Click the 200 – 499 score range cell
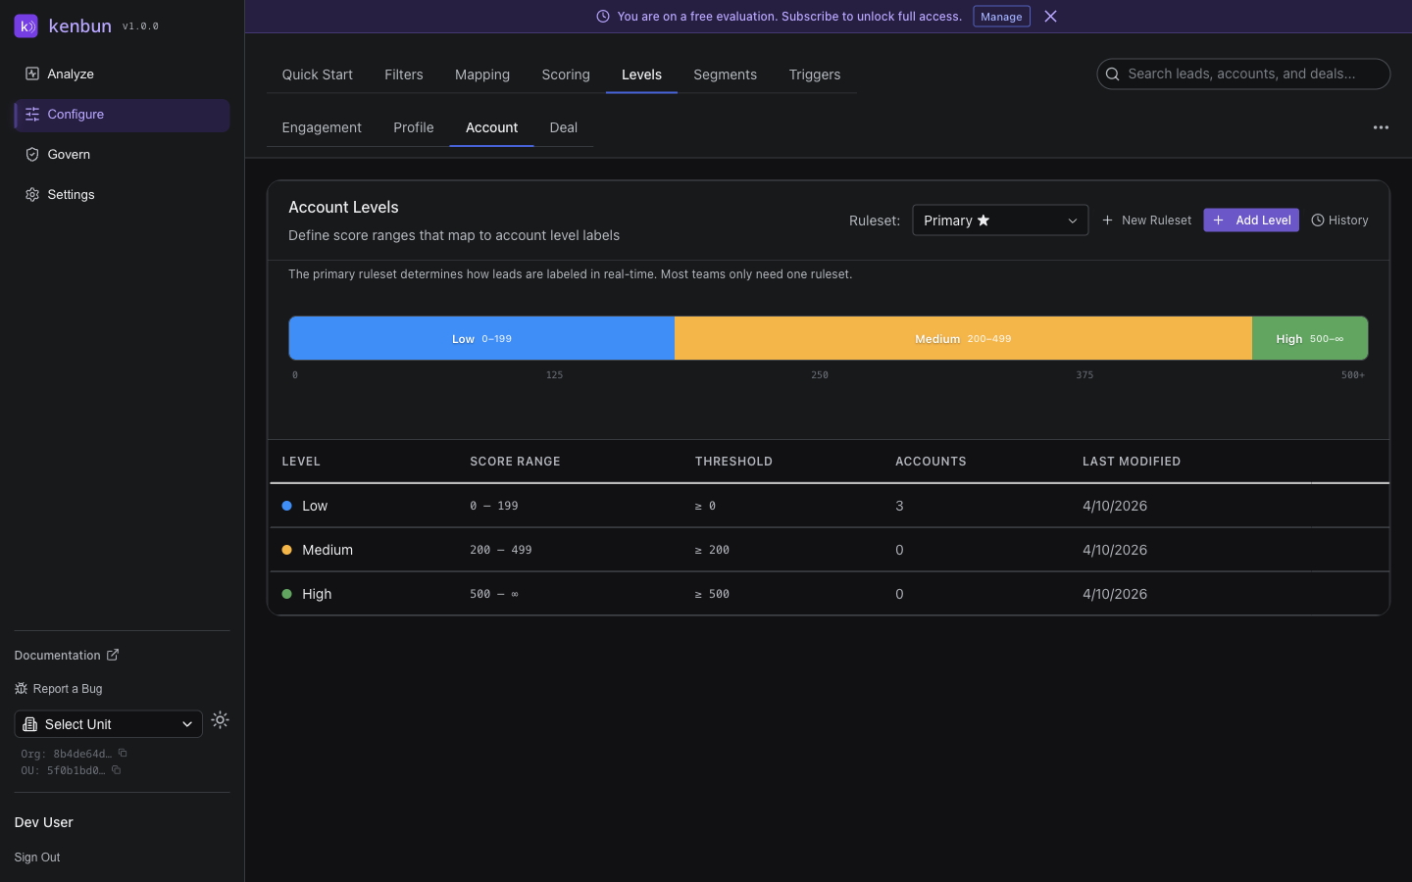This screenshot has width=1412, height=882. pos(501,550)
